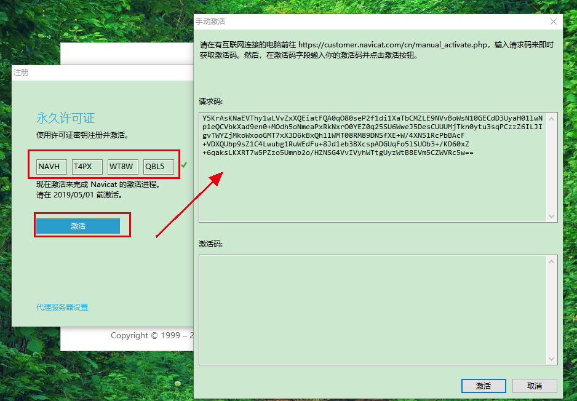This screenshot has height=401, width=577.
Task: Click the QBL5 license key field
Action: point(159,167)
